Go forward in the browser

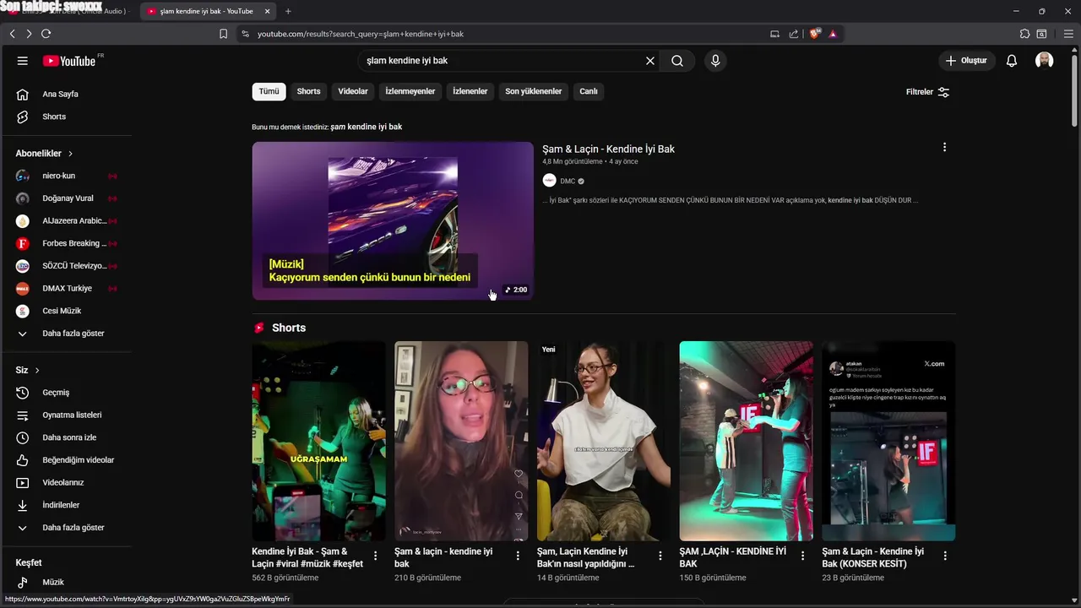tap(28, 34)
